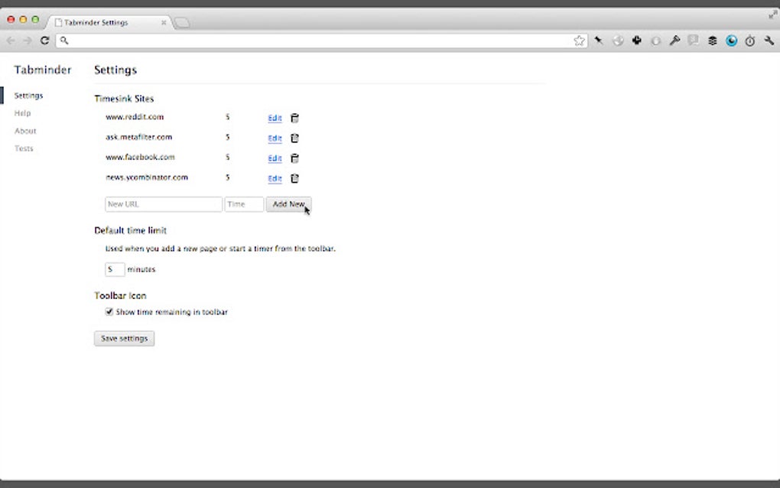Remove news.ycombinator.com using the trash icon
The height and width of the screenshot is (488, 780).
294,177
